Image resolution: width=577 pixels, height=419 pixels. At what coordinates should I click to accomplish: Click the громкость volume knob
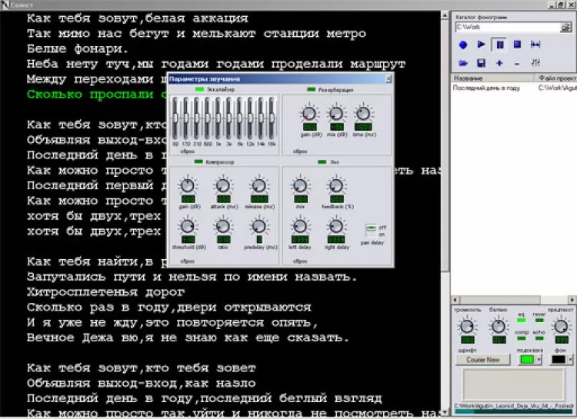click(467, 326)
